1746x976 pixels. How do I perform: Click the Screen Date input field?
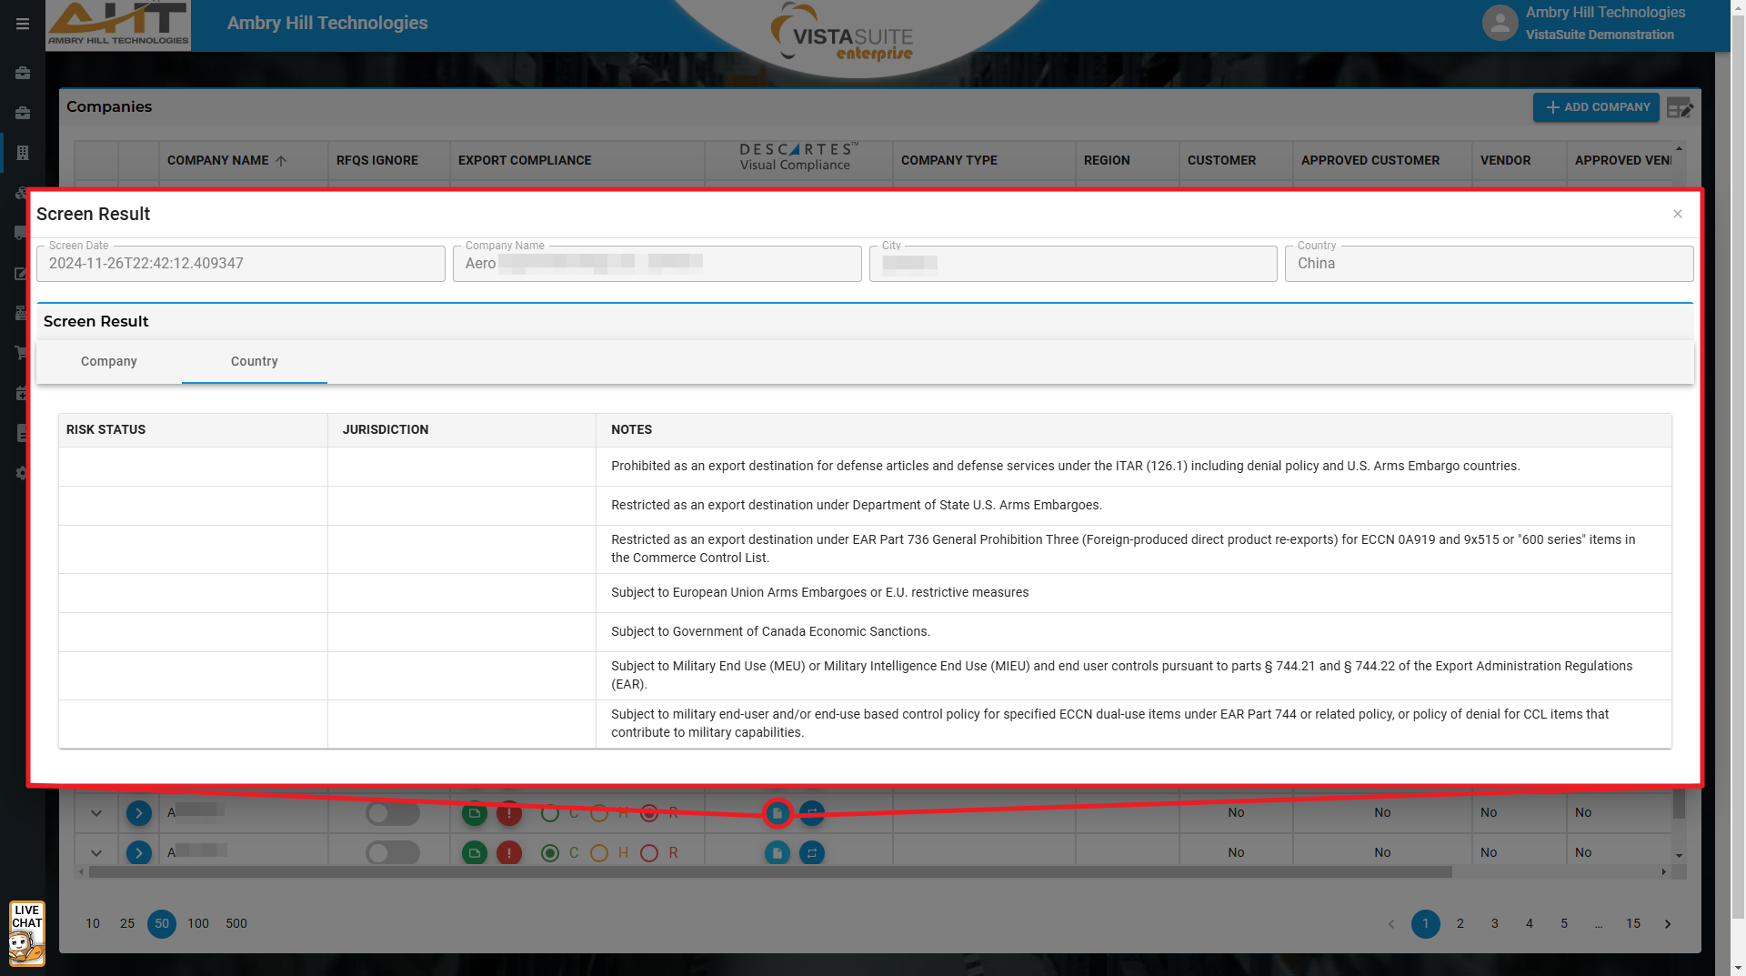point(241,264)
